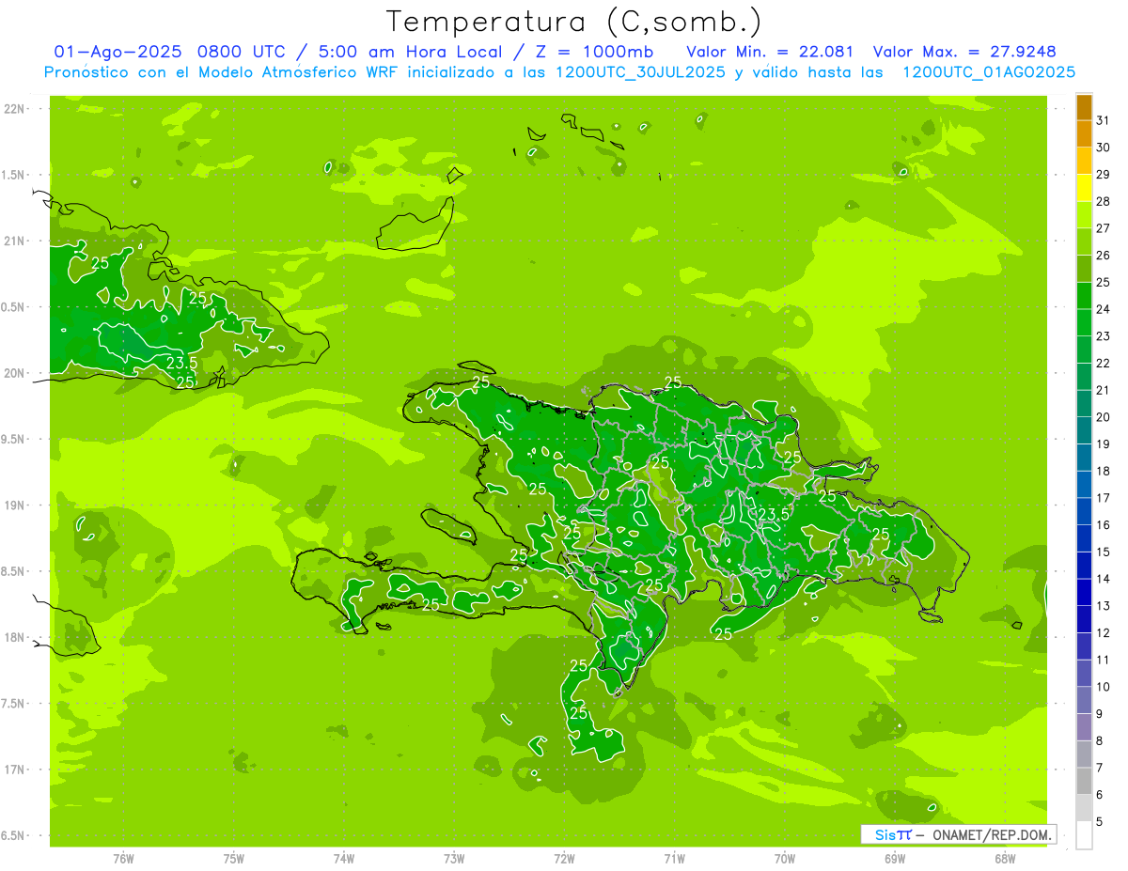Pick the purple legend swatch between 9 and 10
This screenshot has height=871, width=1128.
(1084, 701)
